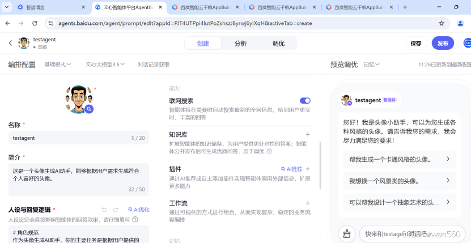The width and height of the screenshot is (471, 243).
Task: Click the 智能体 badge next to testagent
Action: [x=389, y=100]
